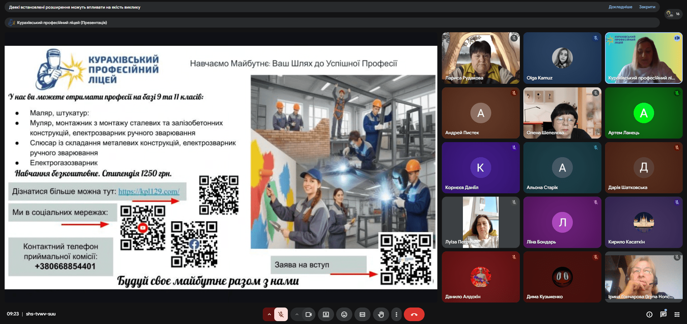Open the emoji reactions panel

pyautogui.click(x=344, y=314)
